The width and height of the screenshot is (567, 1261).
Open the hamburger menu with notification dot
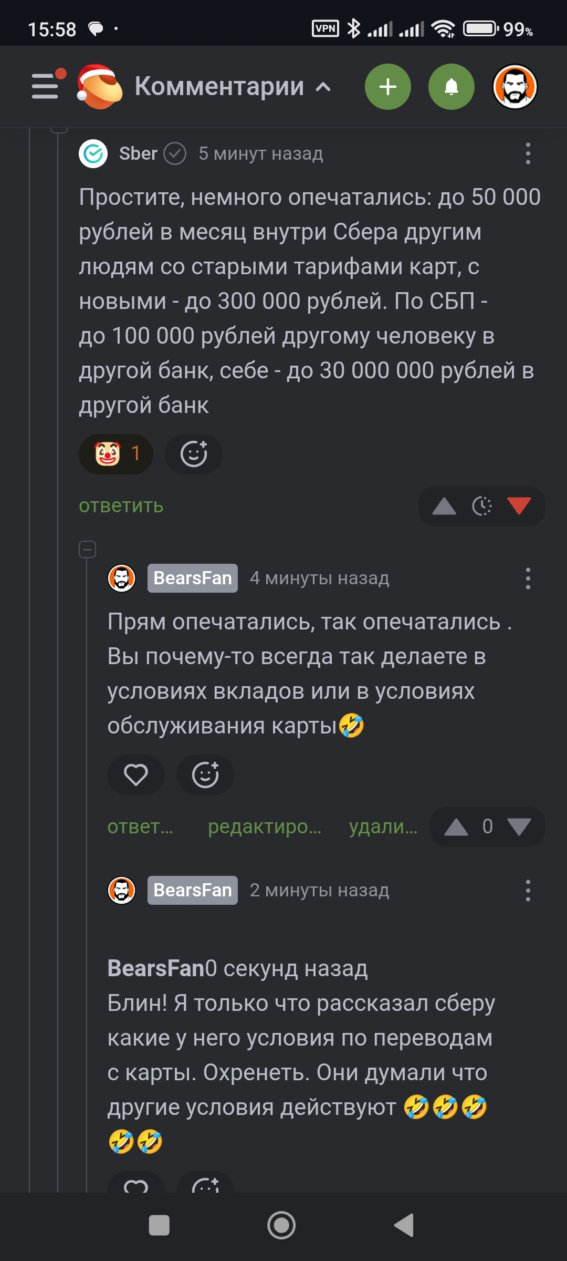pyautogui.click(x=46, y=86)
